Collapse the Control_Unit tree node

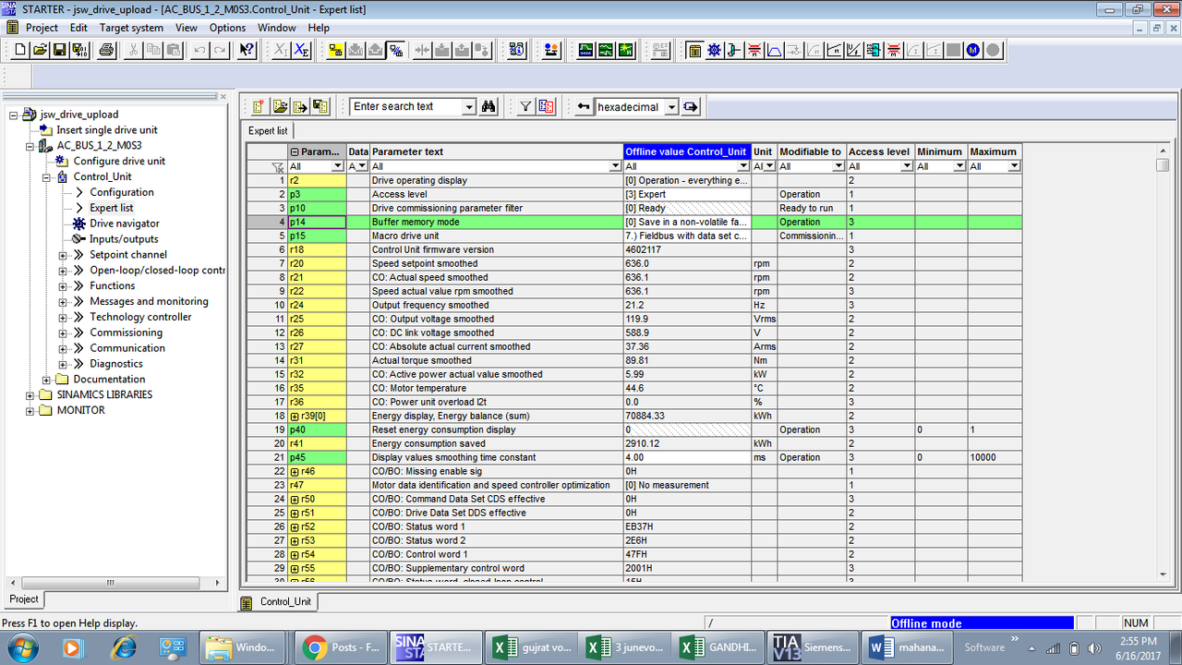pos(46,177)
